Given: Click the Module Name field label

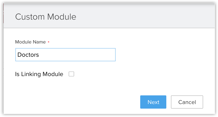Looking at the screenshot, I should pyautogui.click(x=30, y=42).
